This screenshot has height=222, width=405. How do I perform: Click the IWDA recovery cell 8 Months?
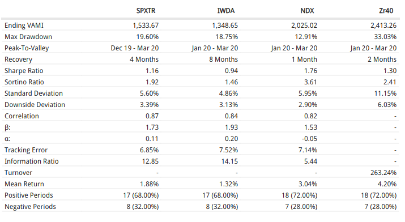click(223, 59)
